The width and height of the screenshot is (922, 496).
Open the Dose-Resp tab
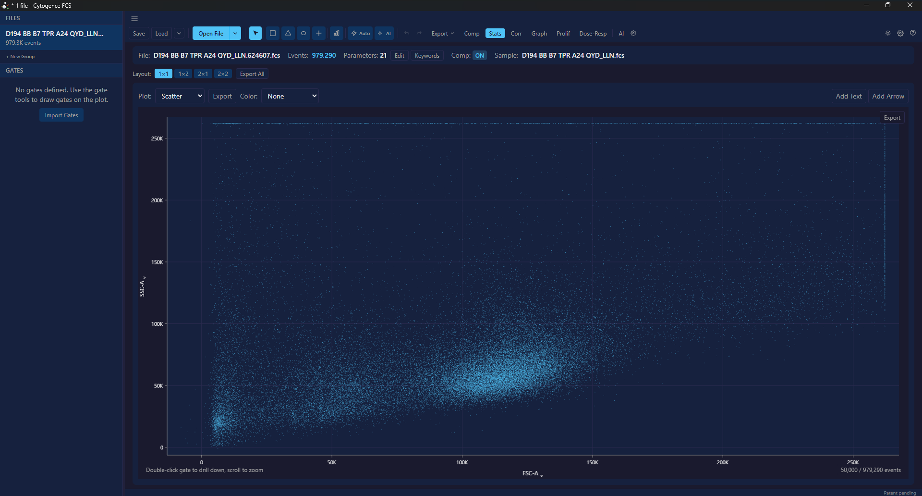click(593, 33)
